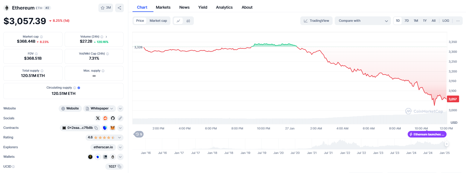Open the Chart tab
This screenshot has height=173, width=466.
coord(142,7)
